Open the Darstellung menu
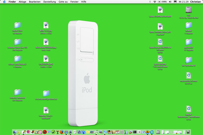This screenshot has height=135, width=203. point(50,2)
